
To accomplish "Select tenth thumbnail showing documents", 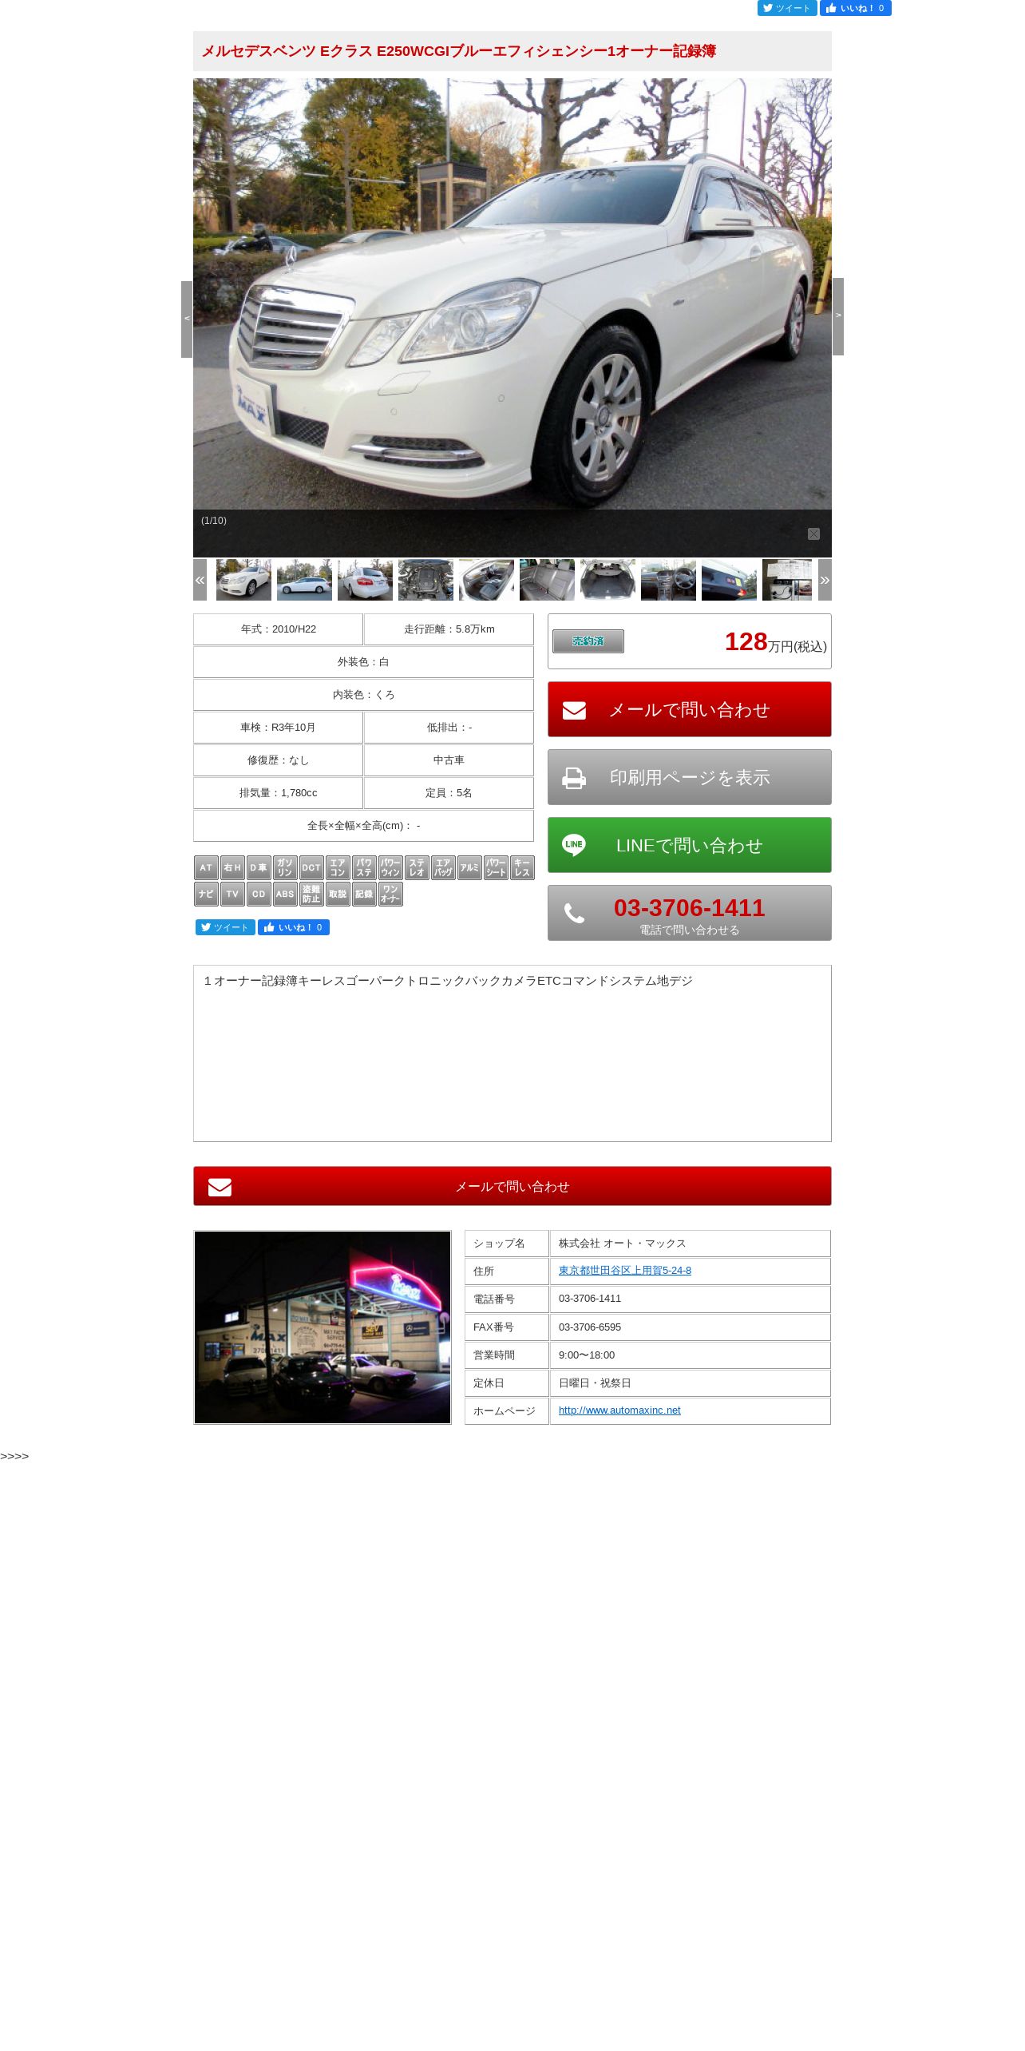I will [787, 580].
